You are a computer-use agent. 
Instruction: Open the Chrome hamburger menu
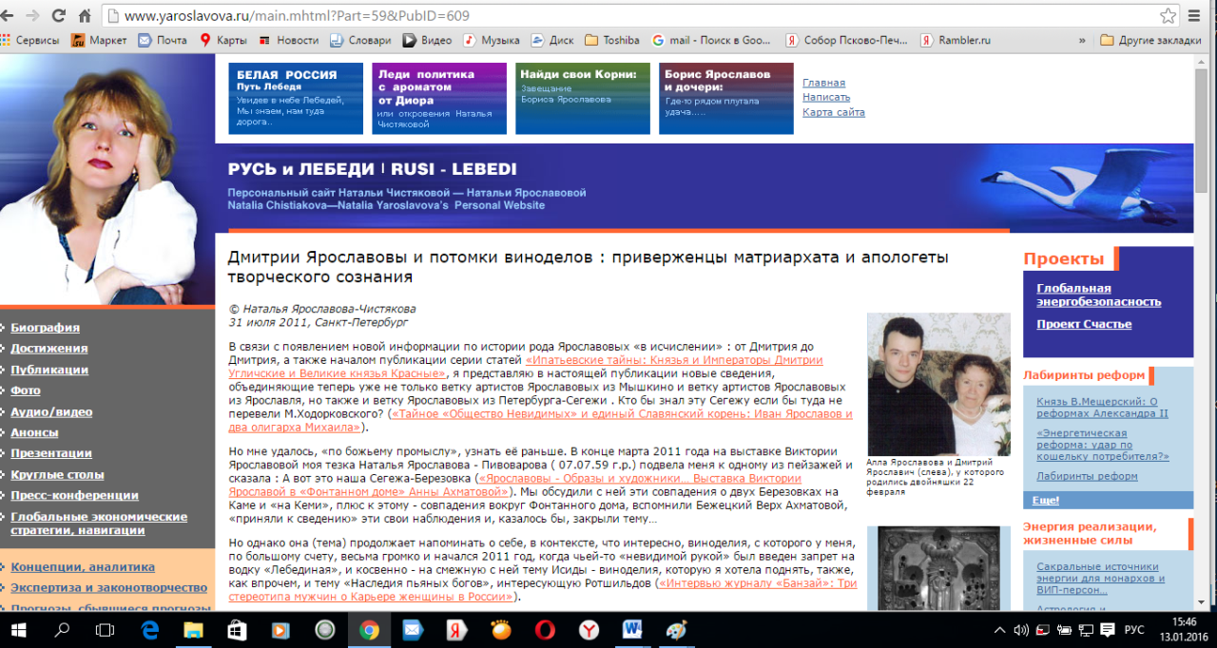tap(1196, 16)
